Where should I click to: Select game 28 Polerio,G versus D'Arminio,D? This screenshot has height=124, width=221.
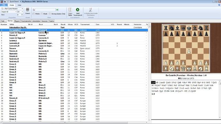click(74, 98)
